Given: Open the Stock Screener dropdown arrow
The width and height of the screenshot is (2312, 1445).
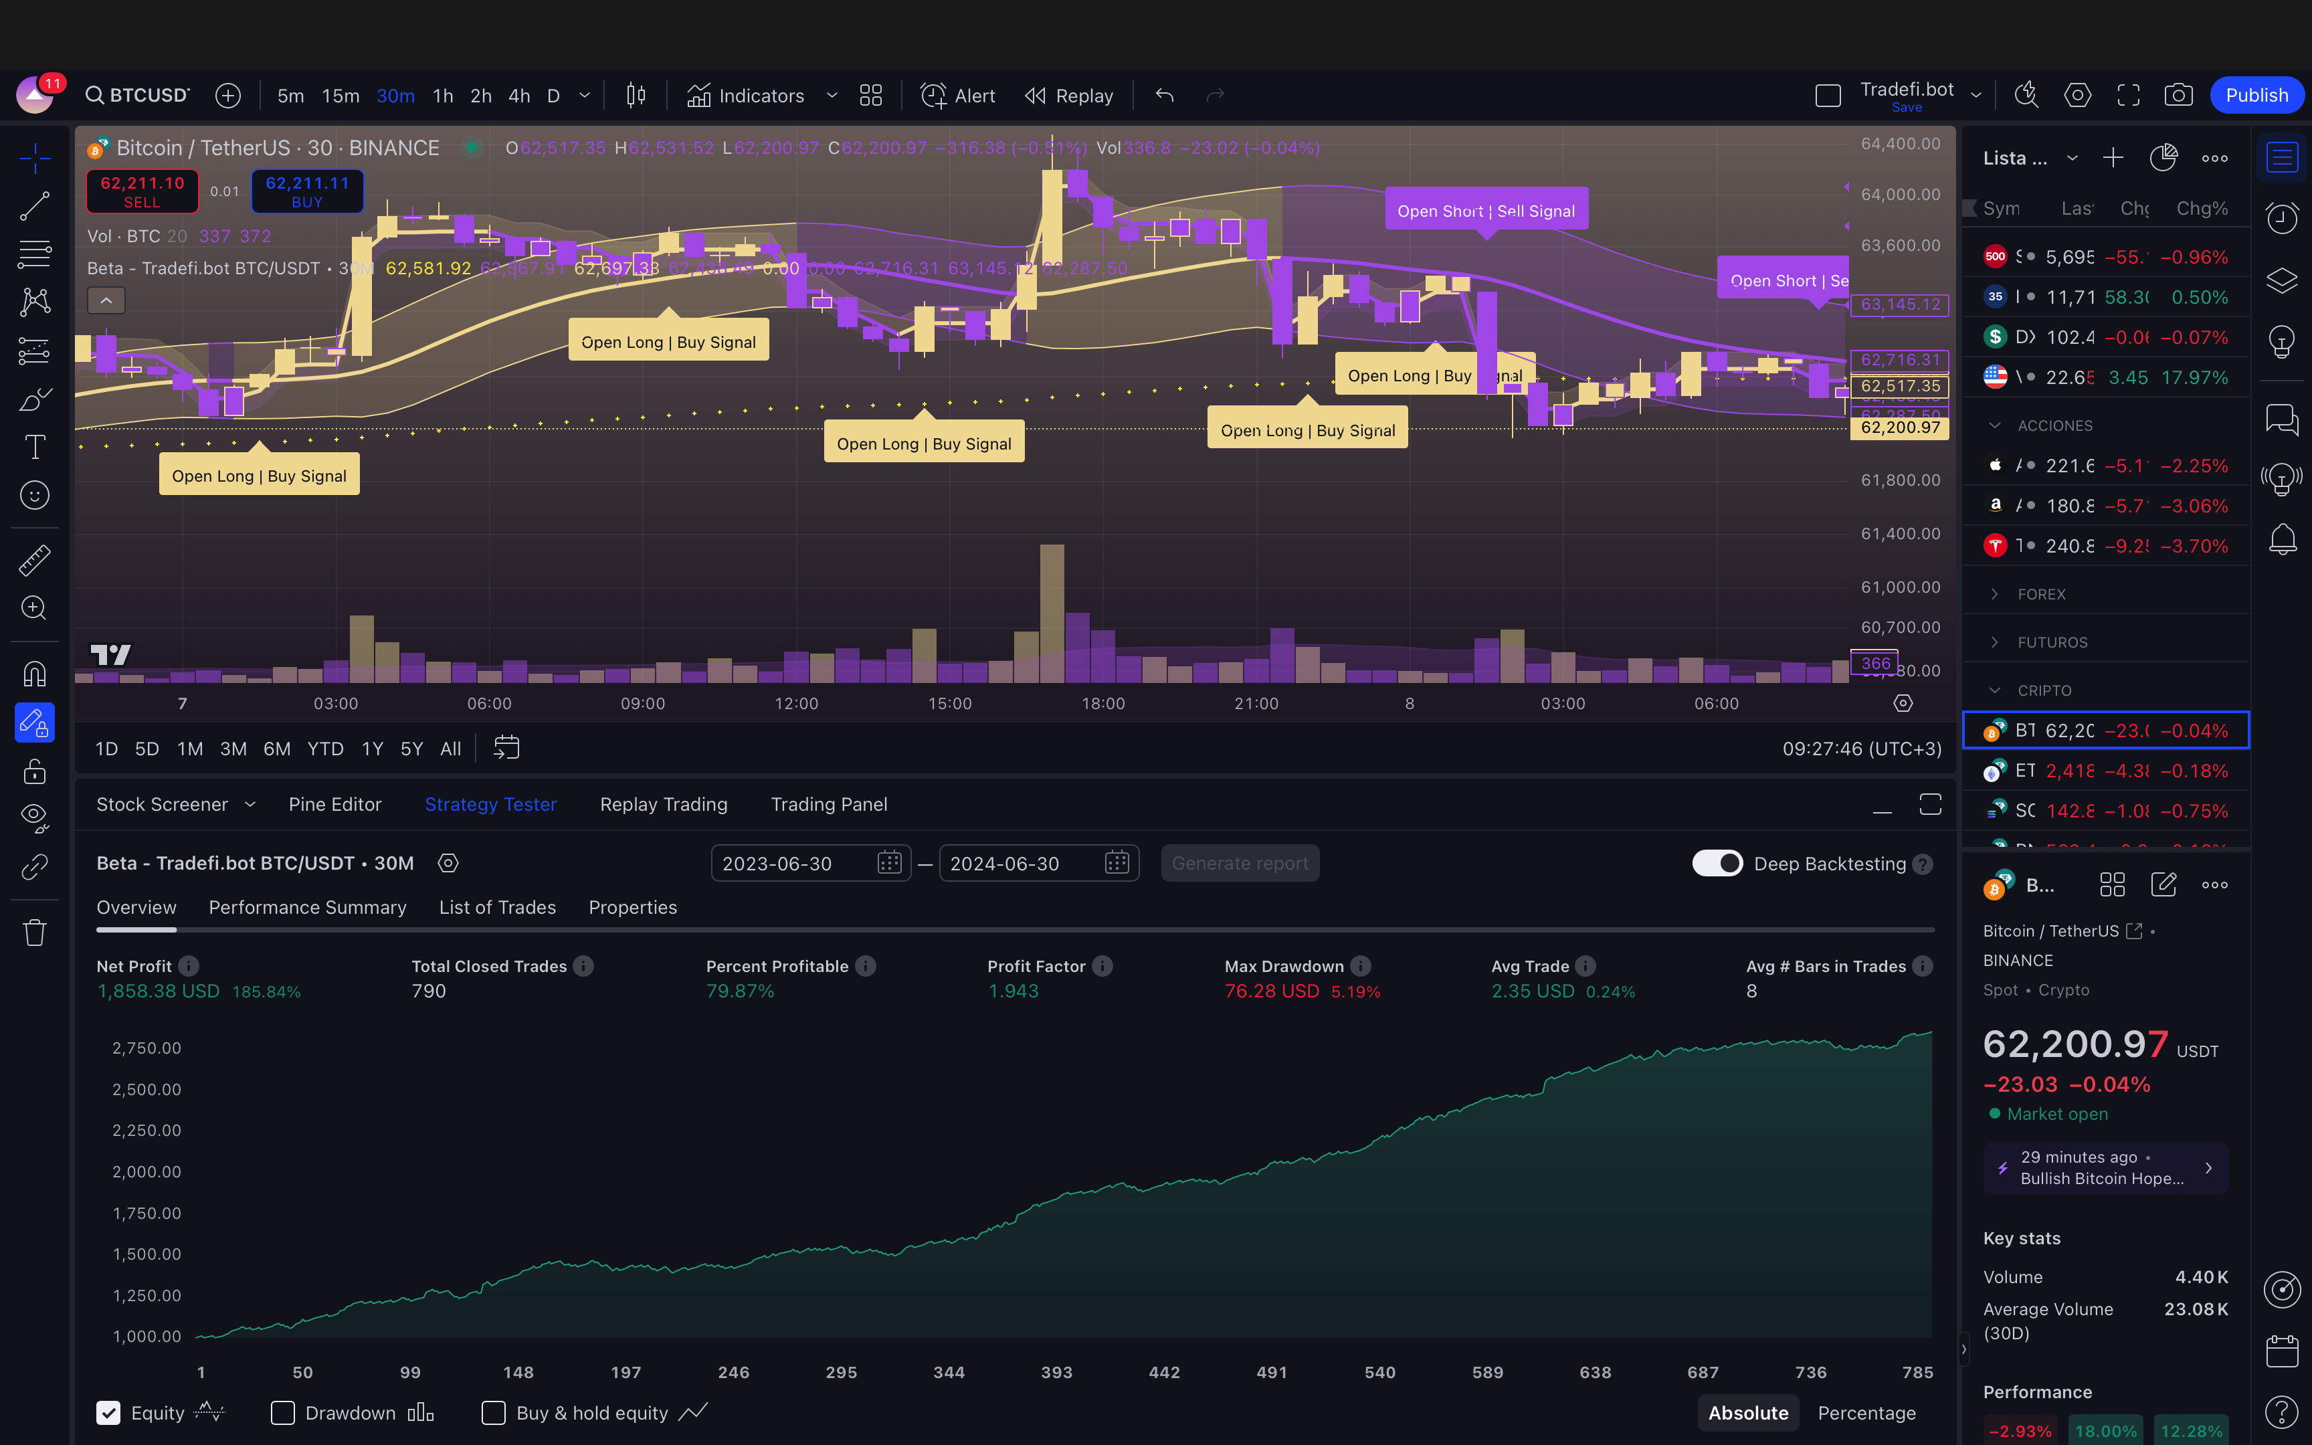Looking at the screenshot, I should pos(250,805).
